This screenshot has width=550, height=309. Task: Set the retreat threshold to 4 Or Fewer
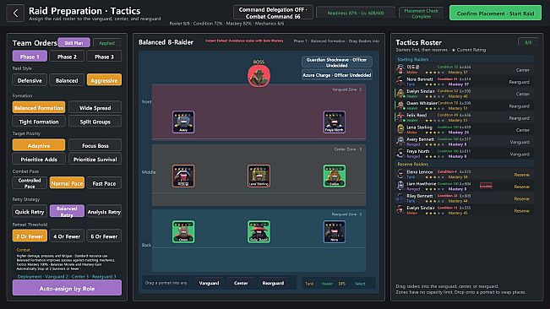point(67,236)
